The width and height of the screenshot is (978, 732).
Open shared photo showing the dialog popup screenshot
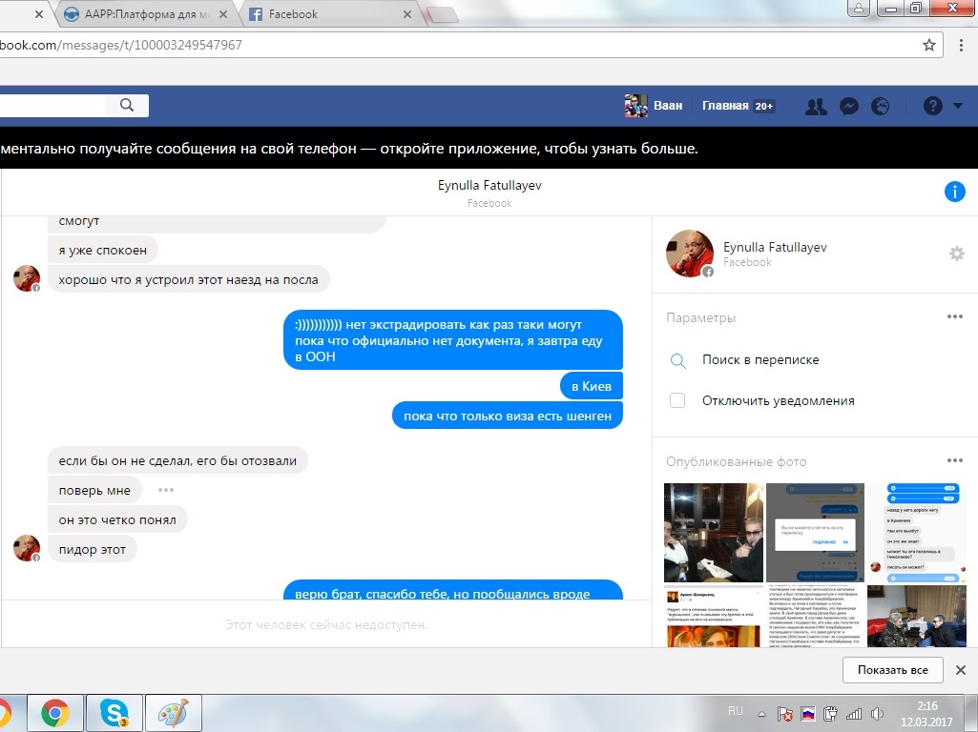(815, 533)
